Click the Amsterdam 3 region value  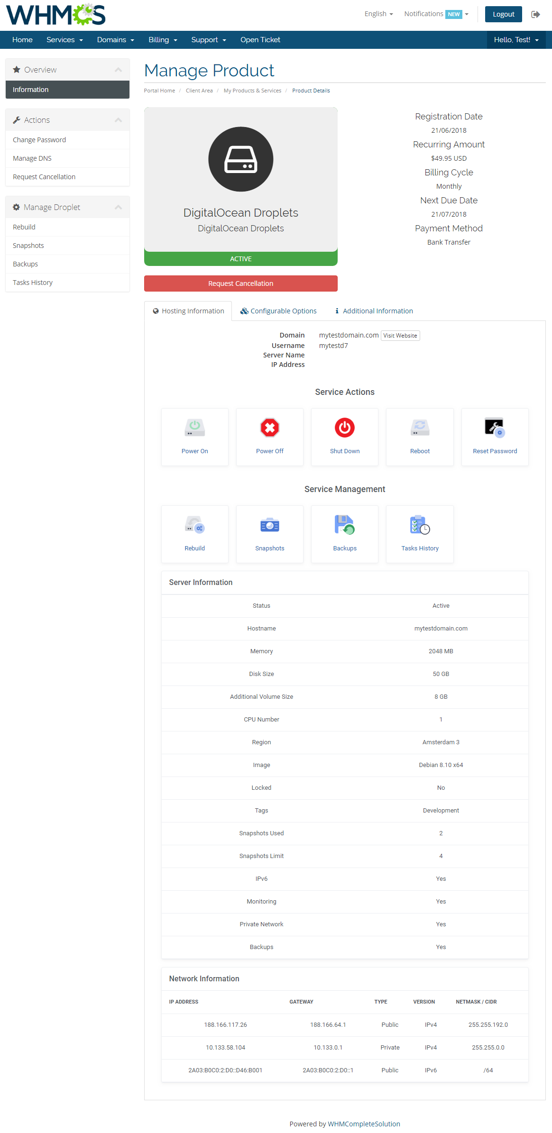(x=441, y=742)
